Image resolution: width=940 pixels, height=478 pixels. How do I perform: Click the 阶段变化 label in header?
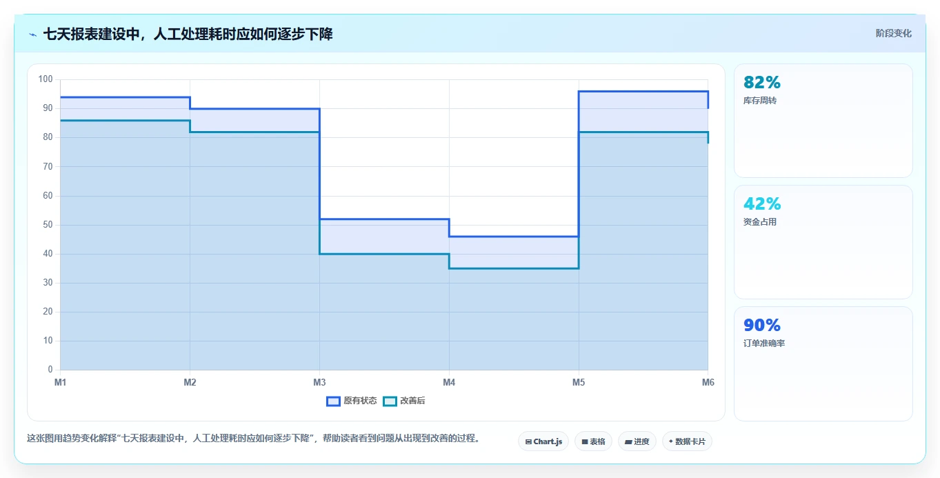coord(894,33)
